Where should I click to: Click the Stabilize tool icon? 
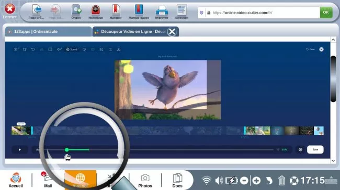point(93,49)
